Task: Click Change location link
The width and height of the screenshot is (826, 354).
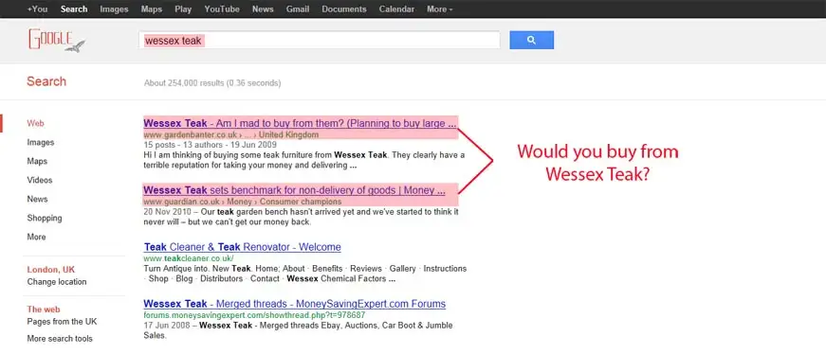Action: [57, 282]
